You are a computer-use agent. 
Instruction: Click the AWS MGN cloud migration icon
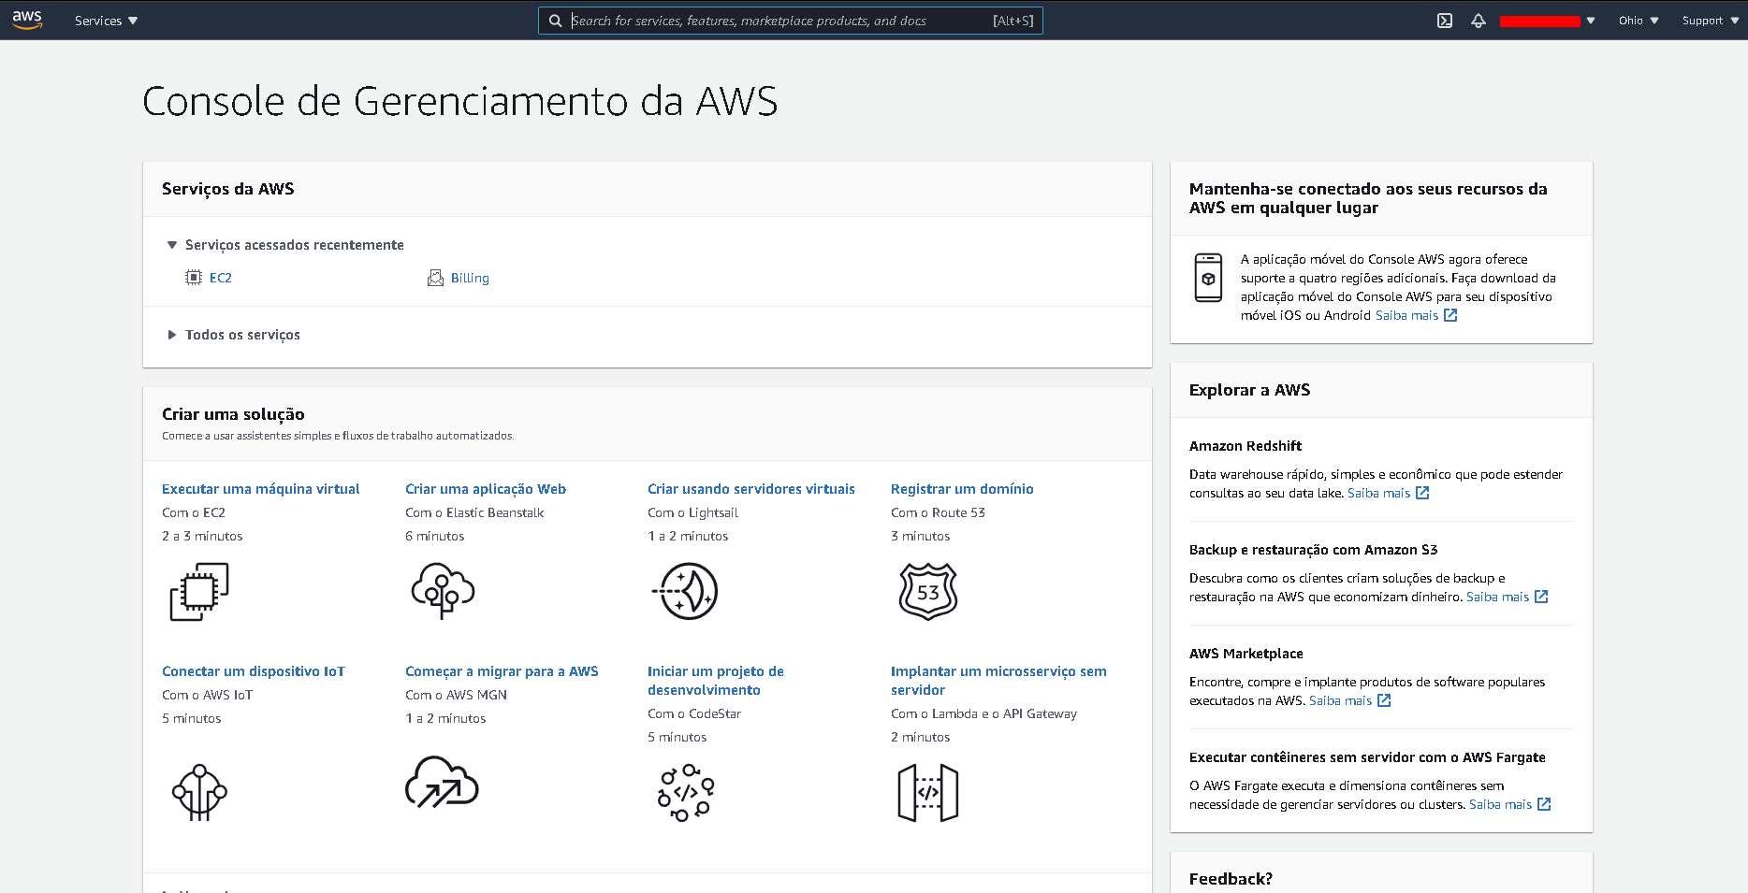click(442, 783)
